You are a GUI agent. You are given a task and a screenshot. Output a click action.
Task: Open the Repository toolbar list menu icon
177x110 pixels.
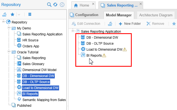[x=30, y=14]
